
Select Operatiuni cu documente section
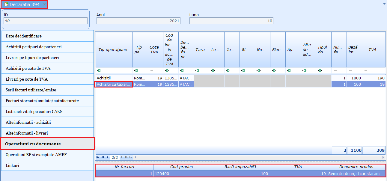click(x=47, y=144)
